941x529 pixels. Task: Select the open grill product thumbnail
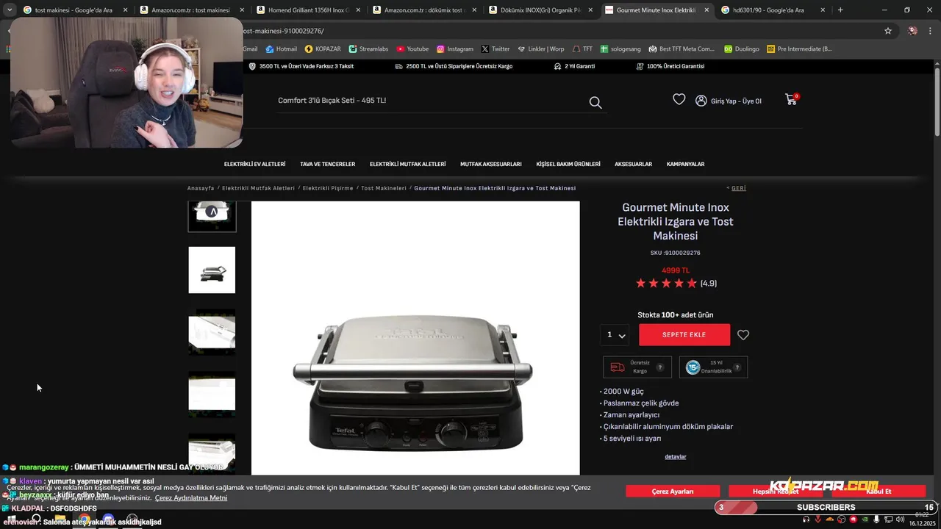212,270
